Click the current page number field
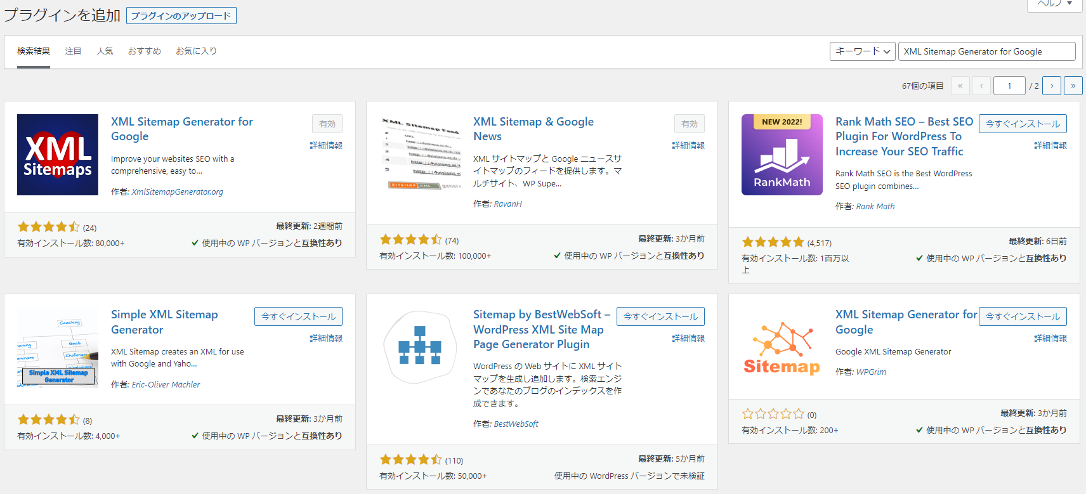The image size is (1086, 494). tap(1009, 86)
